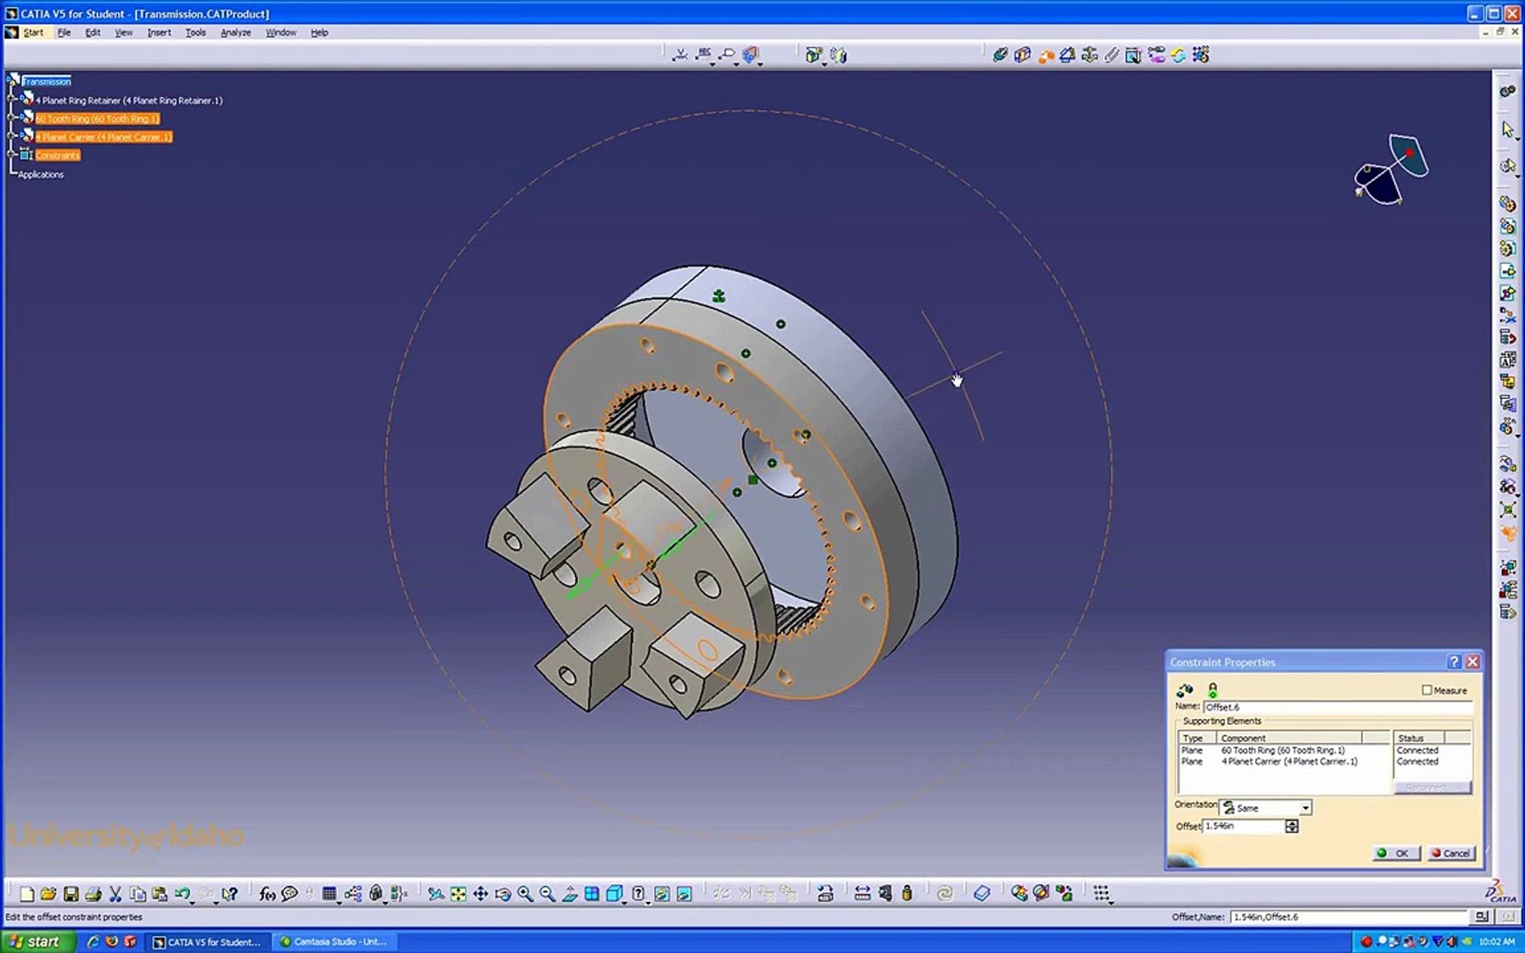Click the Print icon in bottom toolbar
This screenshot has width=1525, height=953.
click(x=93, y=894)
